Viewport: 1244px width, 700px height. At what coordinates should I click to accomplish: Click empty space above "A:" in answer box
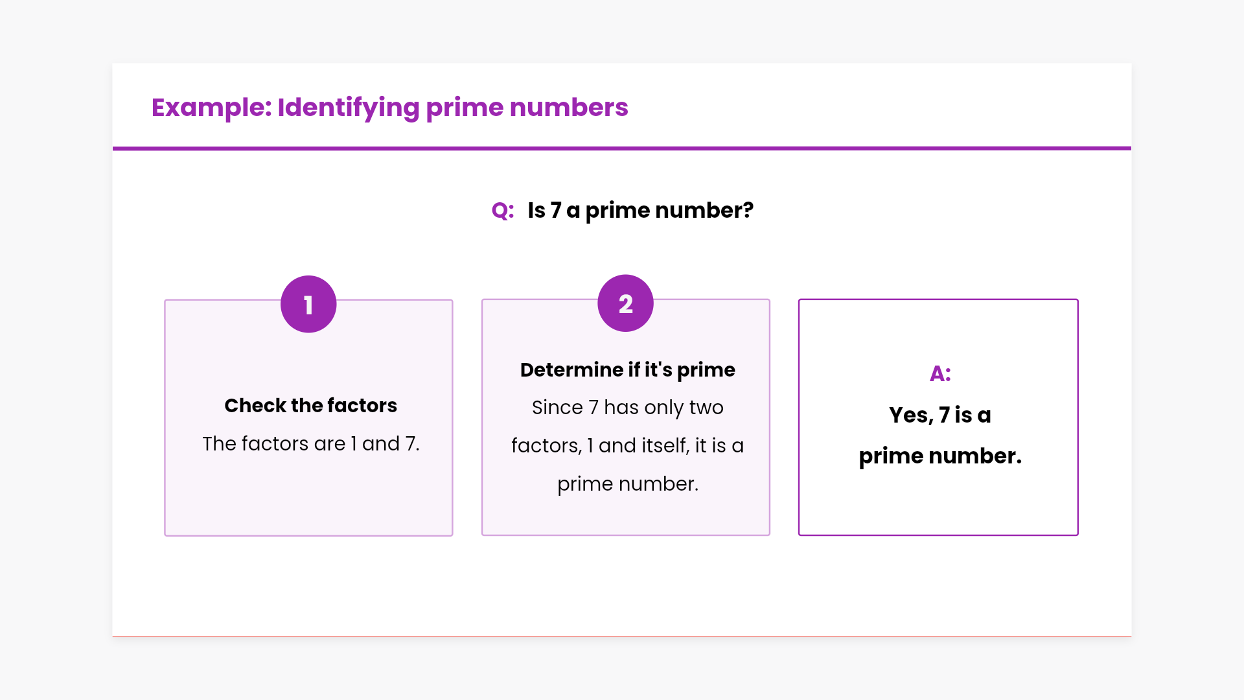click(x=938, y=331)
